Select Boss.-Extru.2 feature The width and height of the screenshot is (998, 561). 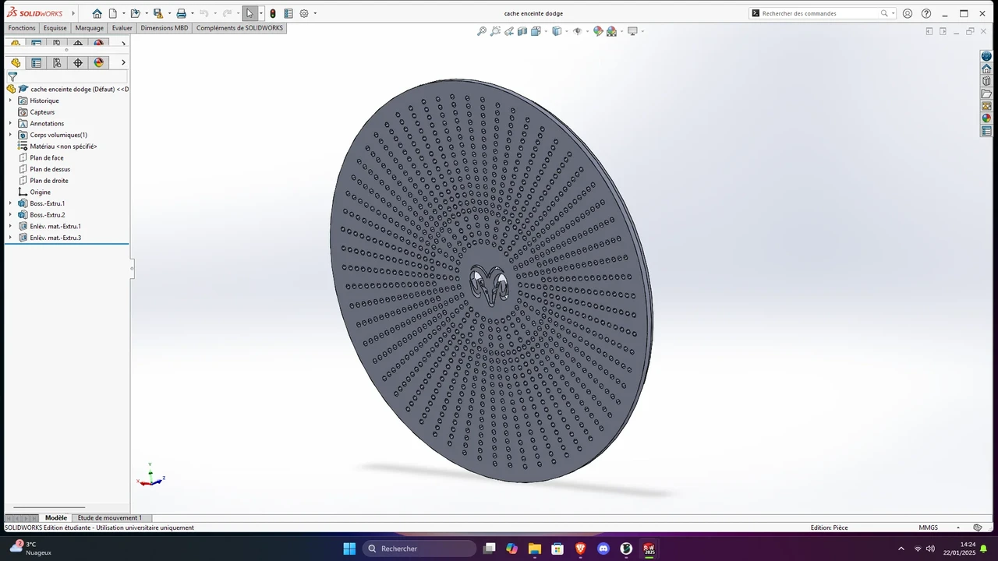click(48, 215)
